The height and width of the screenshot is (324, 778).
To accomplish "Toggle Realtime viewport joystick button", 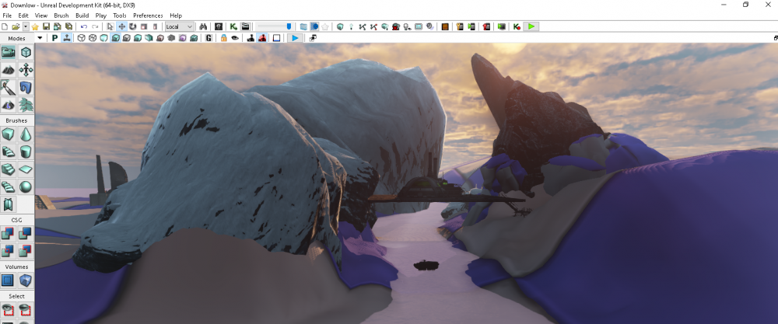I will [x=66, y=38].
